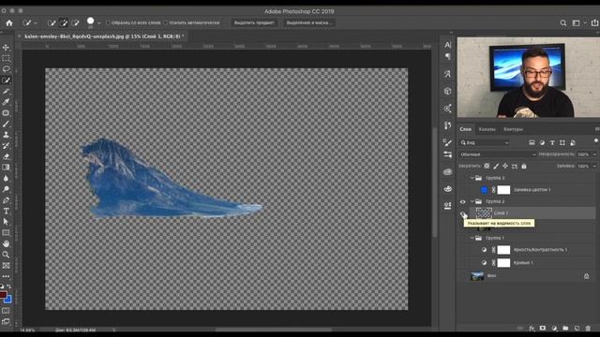Select the Quick Selection tool in toolbar

(6, 81)
